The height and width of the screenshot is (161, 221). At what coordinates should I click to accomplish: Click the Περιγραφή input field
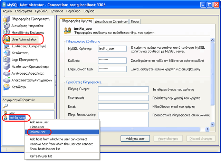point(123,98)
